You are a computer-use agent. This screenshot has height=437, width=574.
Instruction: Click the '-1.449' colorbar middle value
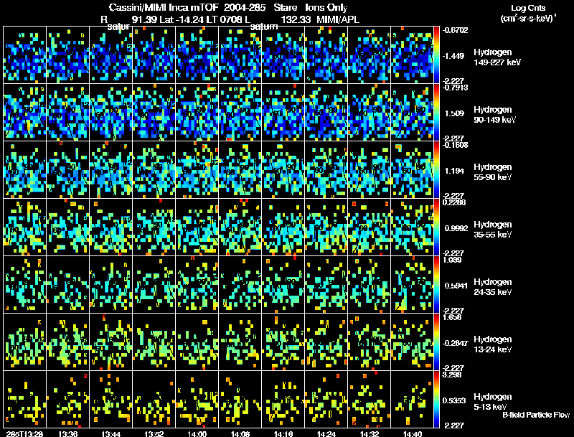point(453,56)
